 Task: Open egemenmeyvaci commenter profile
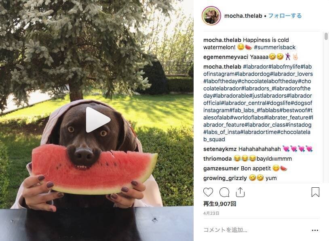click(x=226, y=57)
